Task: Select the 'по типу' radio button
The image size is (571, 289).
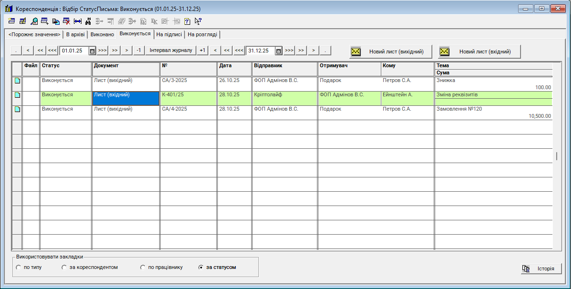Action: (x=18, y=268)
